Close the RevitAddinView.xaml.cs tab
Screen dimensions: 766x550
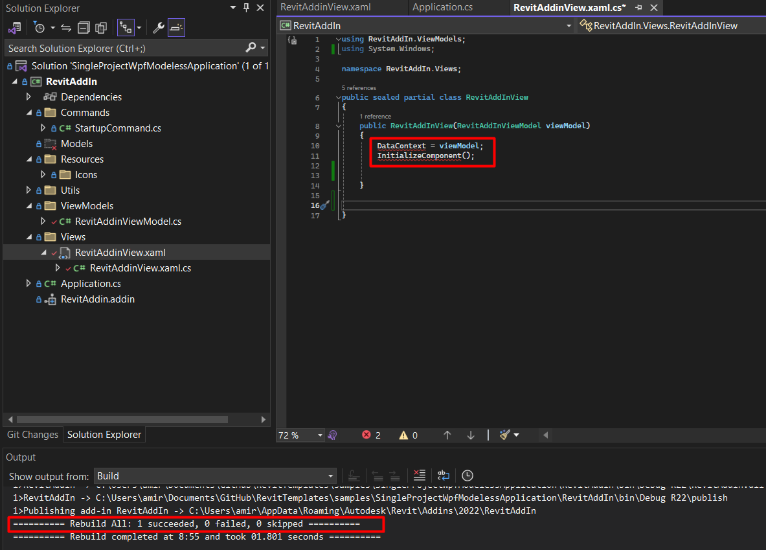tap(654, 7)
